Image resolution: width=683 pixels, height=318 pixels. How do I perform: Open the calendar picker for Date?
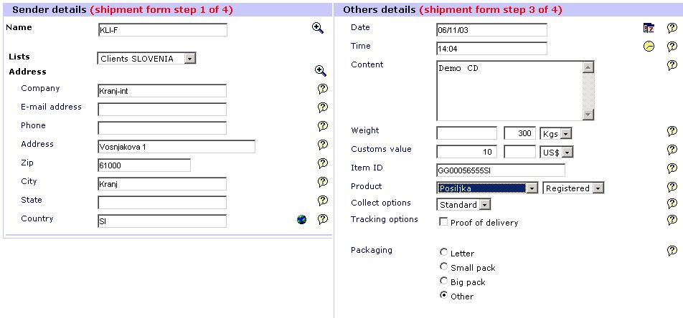point(649,28)
